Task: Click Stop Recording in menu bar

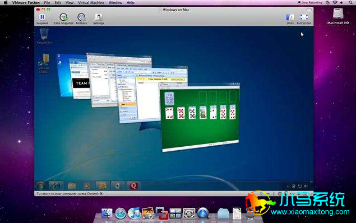Action: click(x=310, y=3)
